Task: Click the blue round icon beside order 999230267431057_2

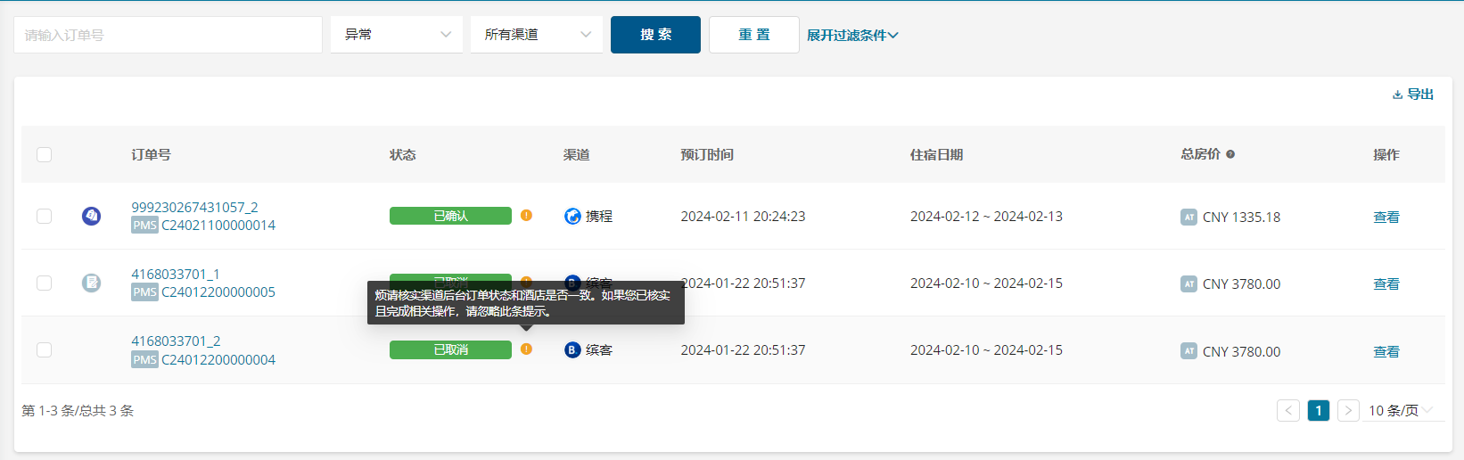Action: pyautogui.click(x=91, y=216)
